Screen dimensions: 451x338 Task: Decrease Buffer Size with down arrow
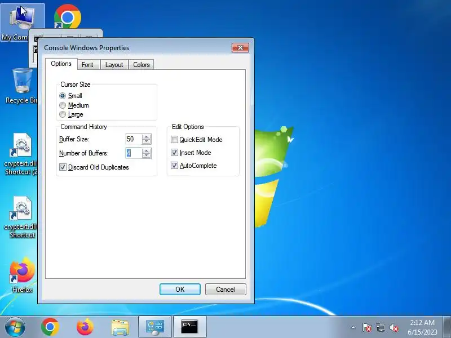[x=147, y=141]
